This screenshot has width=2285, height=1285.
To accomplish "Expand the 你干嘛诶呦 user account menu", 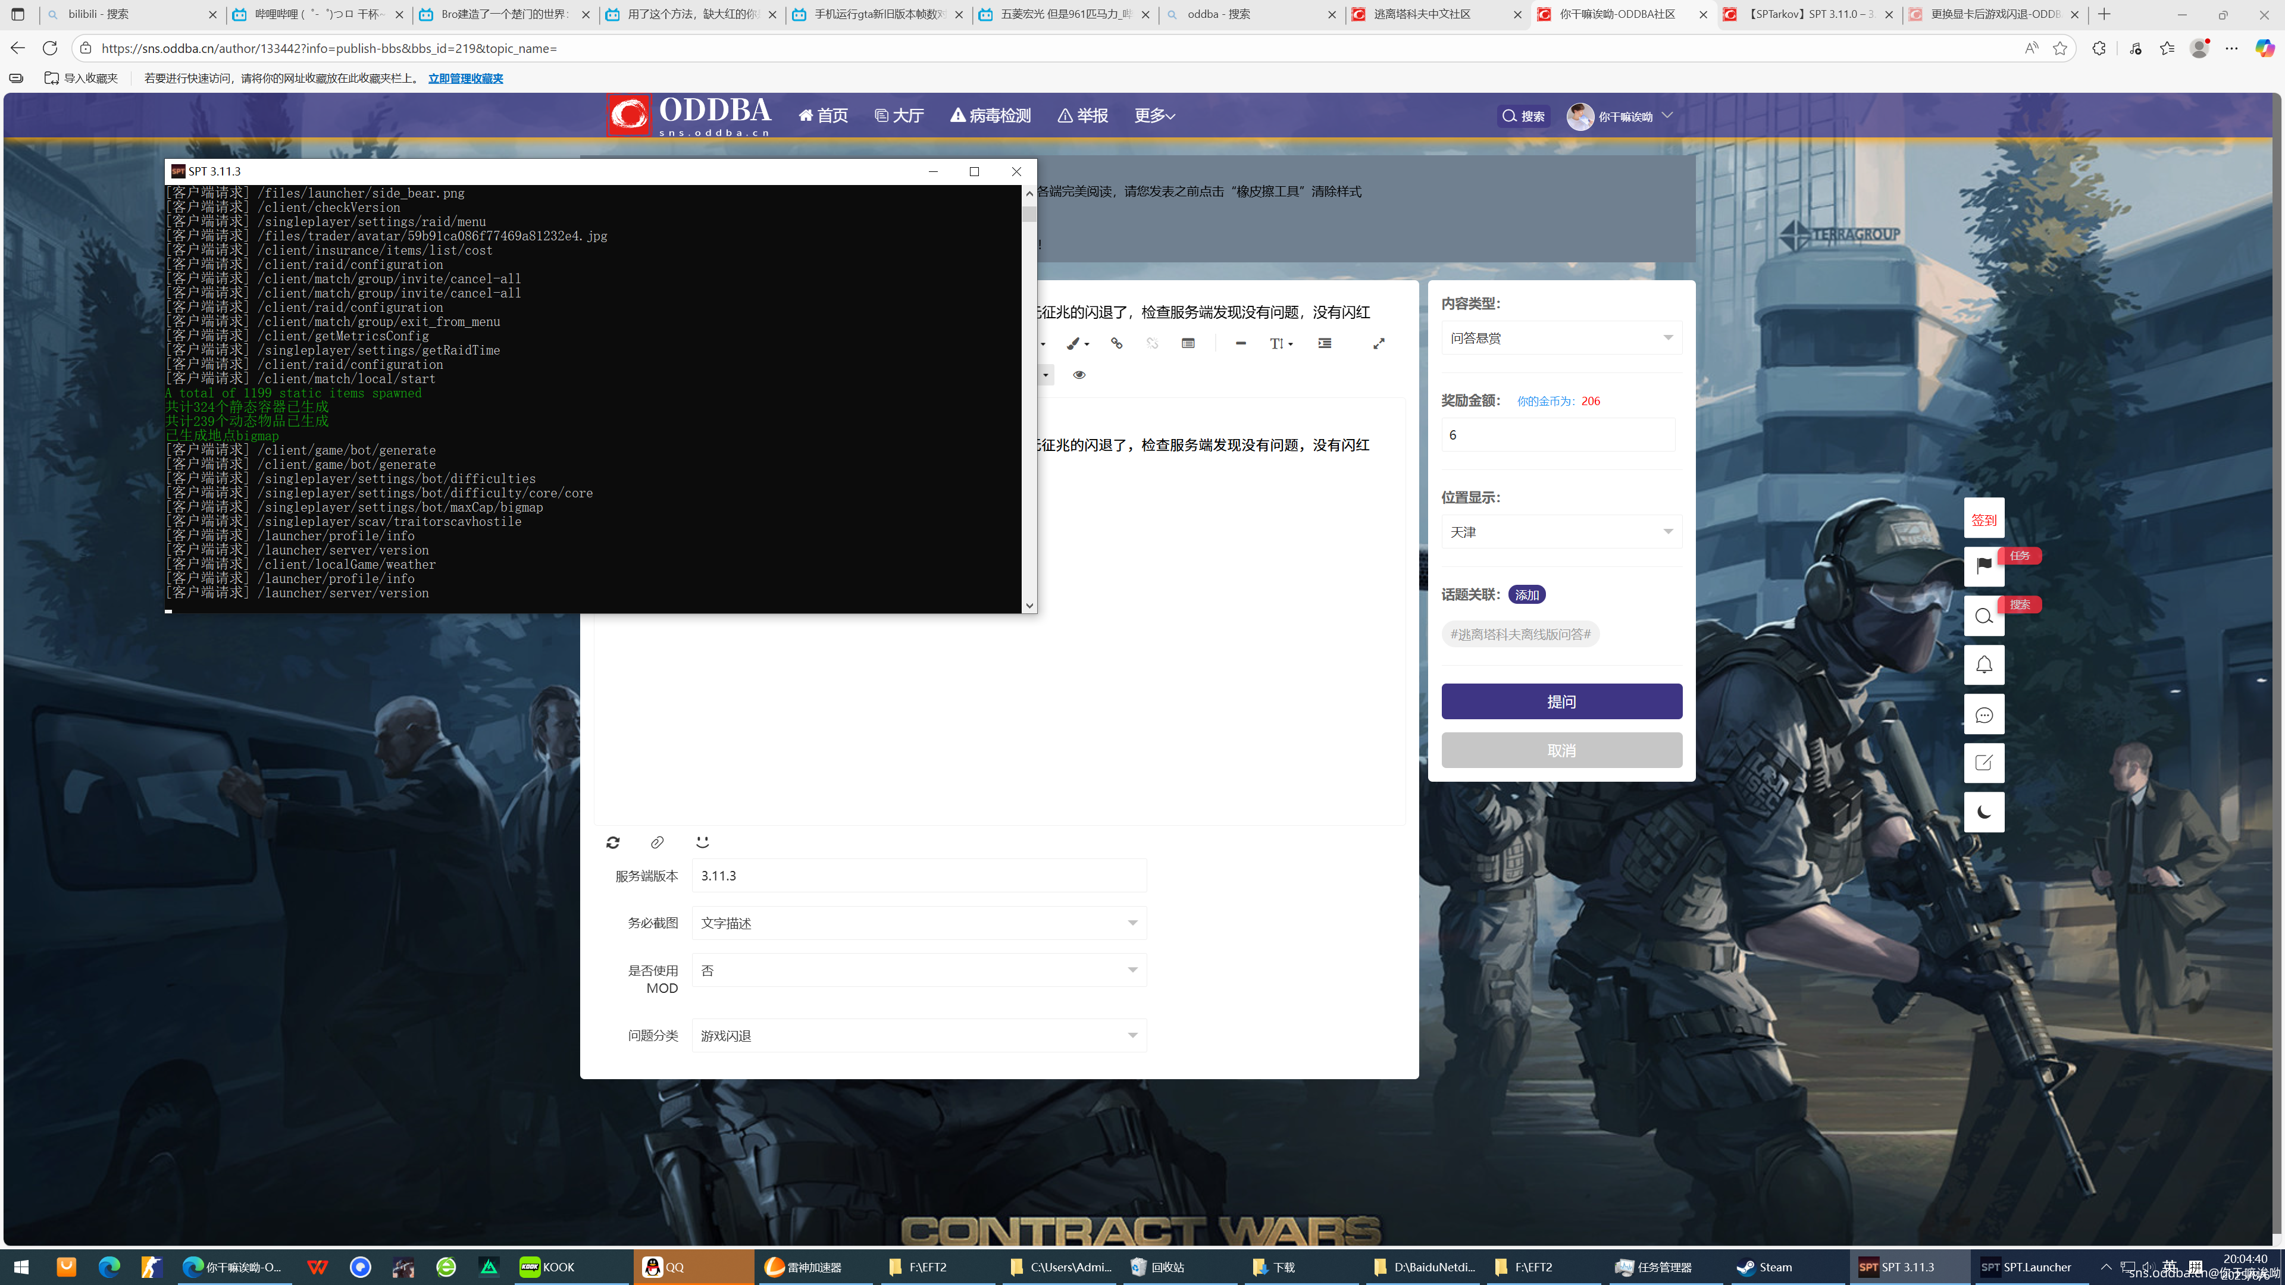I will pyautogui.click(x=1620, y=116).
